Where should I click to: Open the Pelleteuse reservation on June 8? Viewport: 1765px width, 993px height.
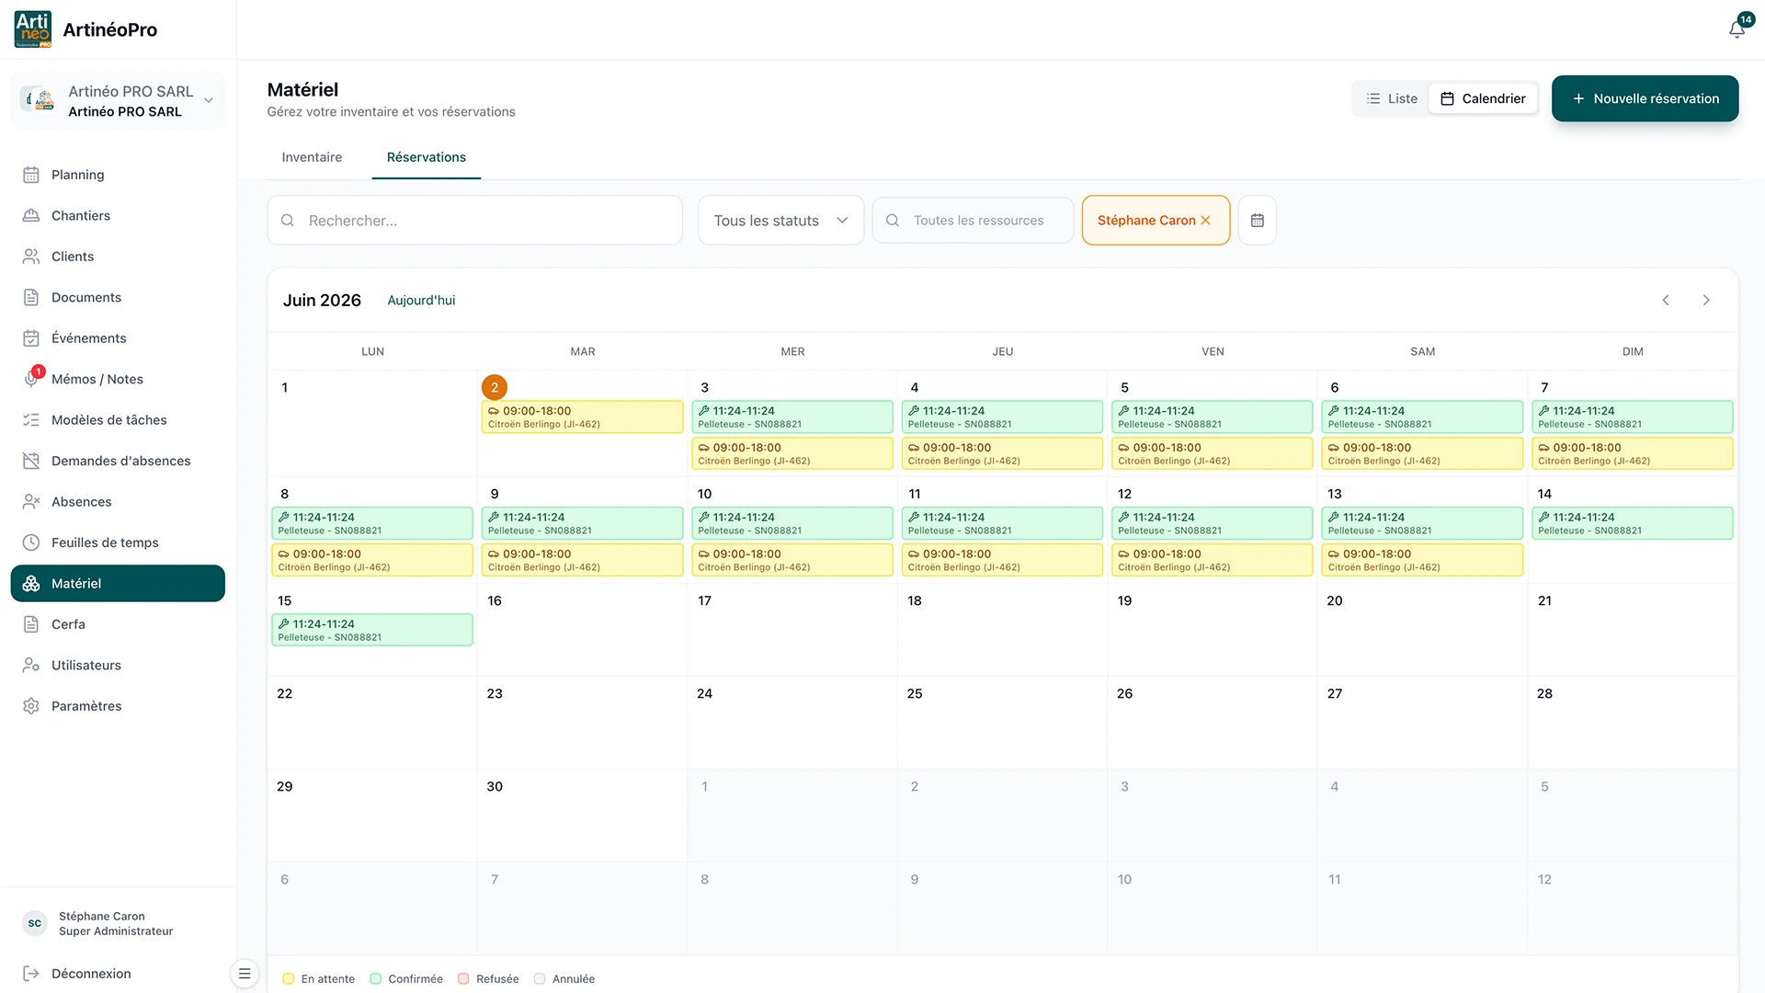click(x=372, y=524)
